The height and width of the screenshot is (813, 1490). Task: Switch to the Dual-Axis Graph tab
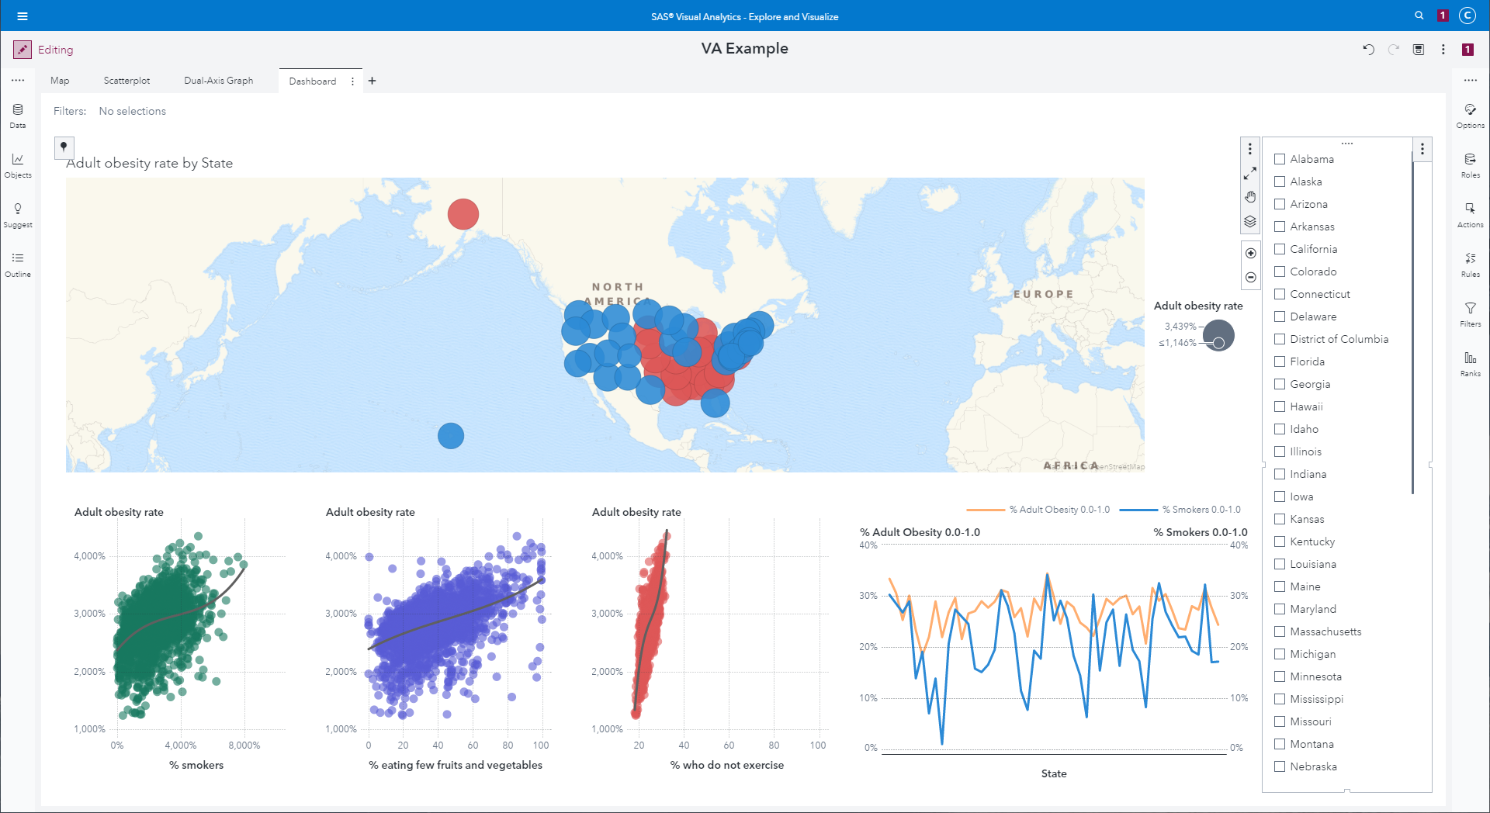coord(219,81)
